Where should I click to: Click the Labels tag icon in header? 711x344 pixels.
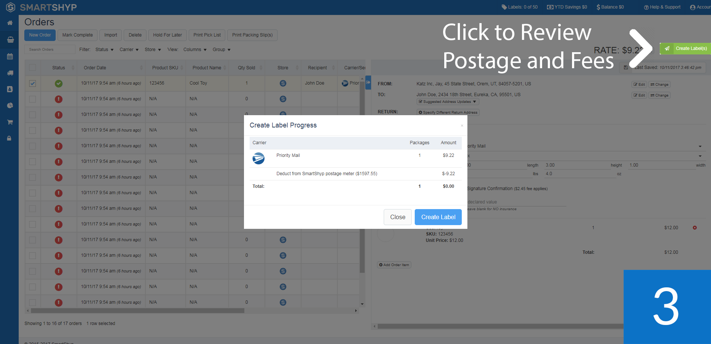tap(504, 7)
